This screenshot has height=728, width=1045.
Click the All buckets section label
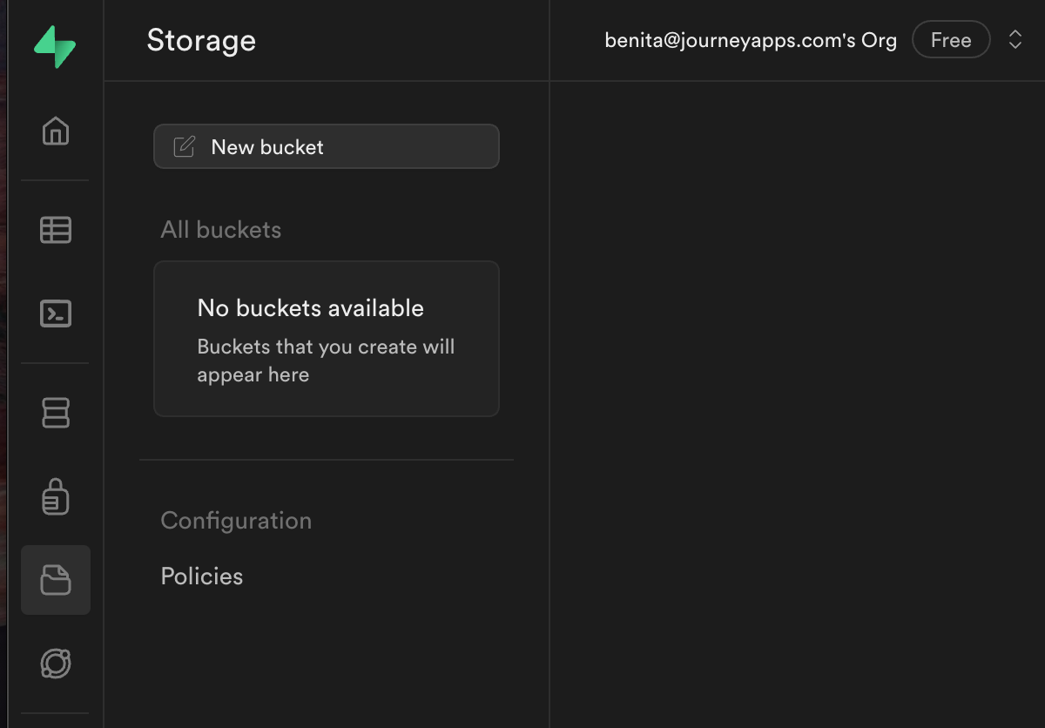tap(221, 230)
